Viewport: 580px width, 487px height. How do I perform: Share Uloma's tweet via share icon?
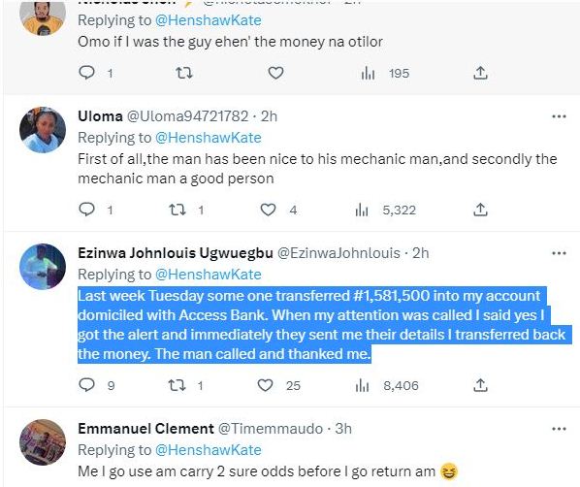[x=480, y=210]
